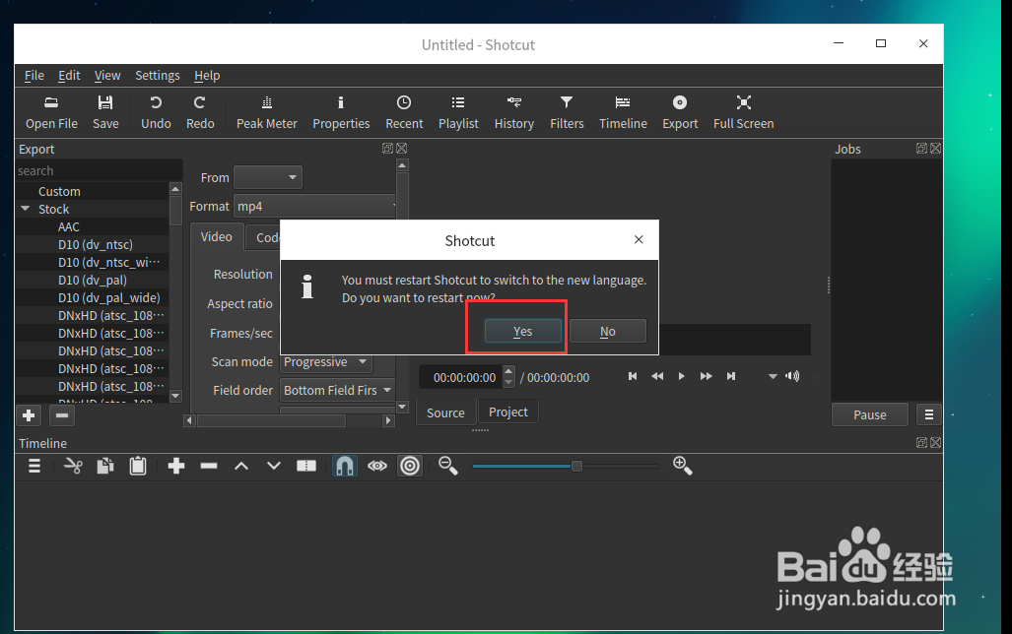Toggle the ripple target icon
1012x634 pixels.
(x=410, y=466)
